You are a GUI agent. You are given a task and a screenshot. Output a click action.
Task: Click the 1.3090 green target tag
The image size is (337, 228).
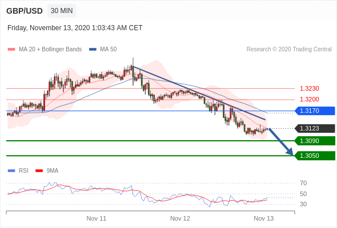pos(315,141)
